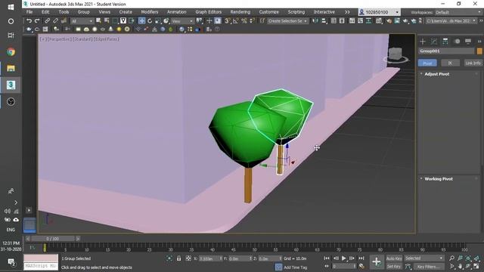The height and width of the screenshot is (272, 484).
Task: Click the Perspective viewport label
Action: click(x=59, y=39)
